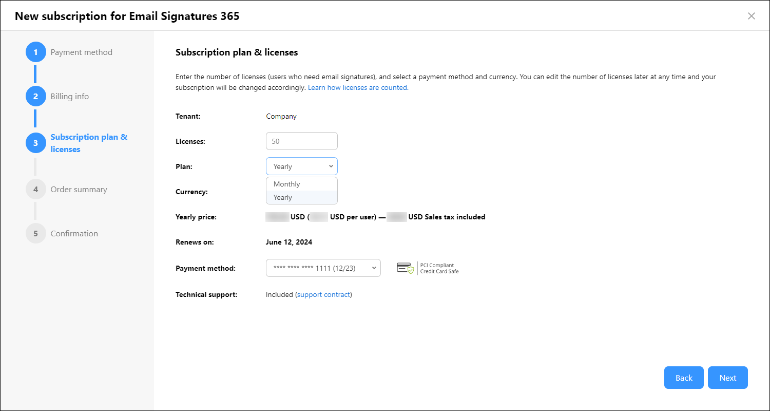
Task: Click step 2 circle for Billing info
Action: [35, 96]
